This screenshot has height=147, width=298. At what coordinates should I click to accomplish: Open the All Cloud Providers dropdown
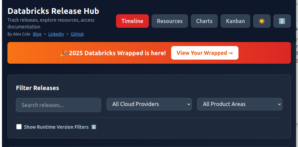coord(149,104)
